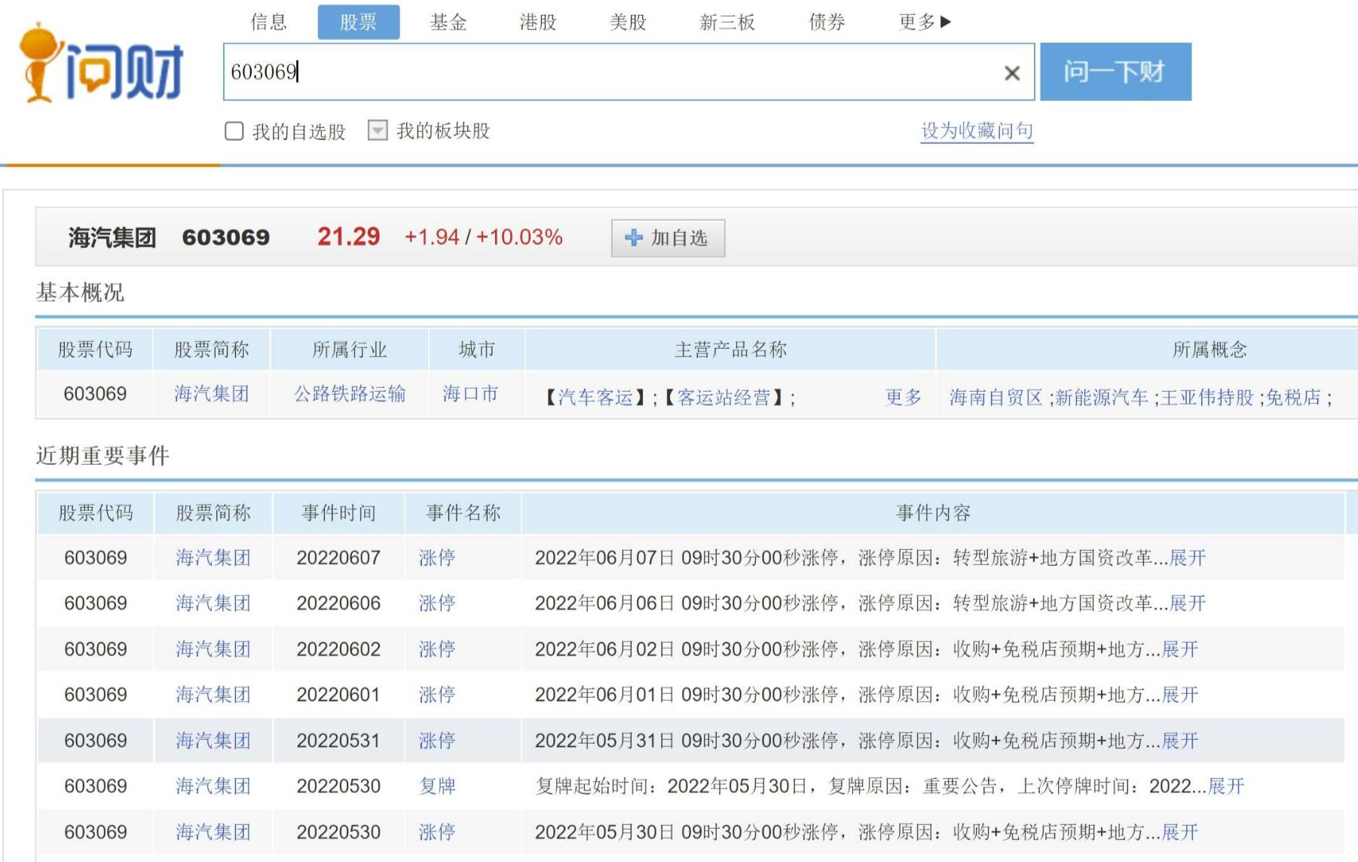The width and height of the screenshot is (1358, 862).
Task: Switch to the 基金 tab
Action: [x=449, y=22]
